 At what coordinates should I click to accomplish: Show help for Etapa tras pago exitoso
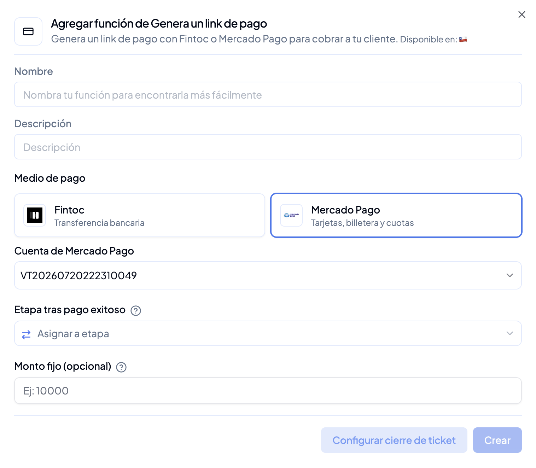pos(136,310)
